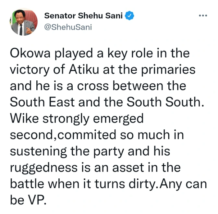Open the three-dot more options menu
Viewport: 218px width, 214px height.
[x=202, y=16]
